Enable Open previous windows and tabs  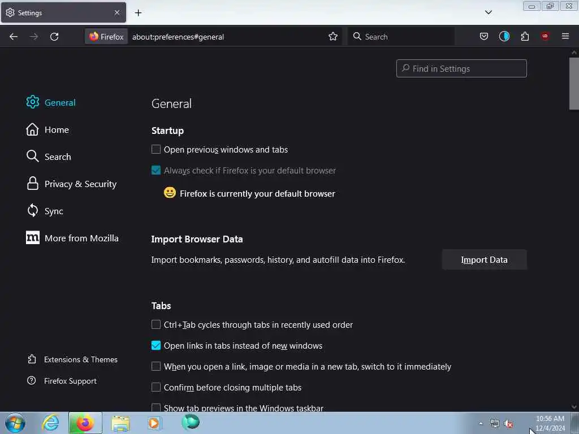click(156, 149)
